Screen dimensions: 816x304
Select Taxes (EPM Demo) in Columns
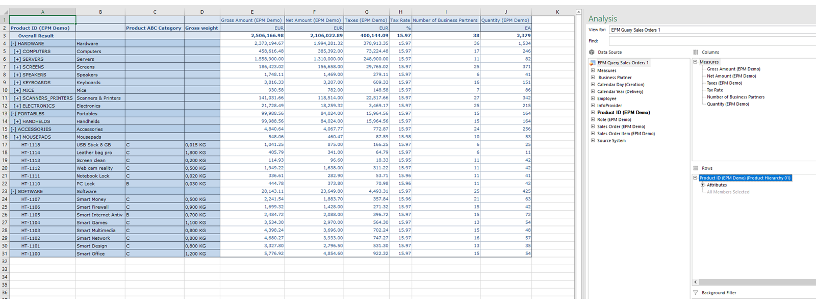coord(724,83)
